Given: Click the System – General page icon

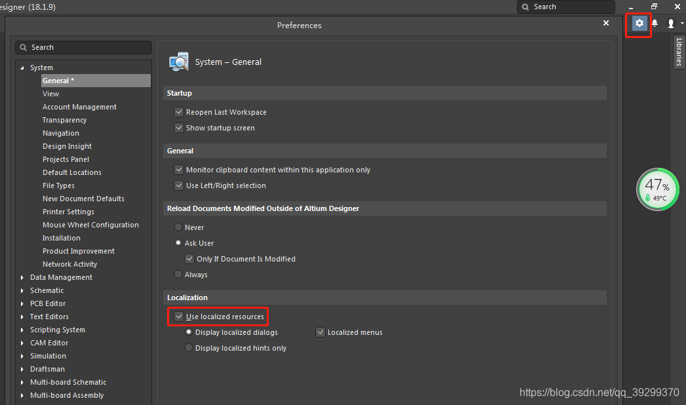Looking at the screenshot, I should [179, 62].
